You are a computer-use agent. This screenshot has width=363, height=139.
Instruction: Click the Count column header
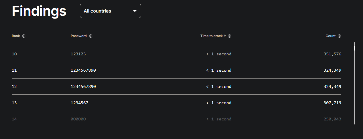[x=331, y=36]
